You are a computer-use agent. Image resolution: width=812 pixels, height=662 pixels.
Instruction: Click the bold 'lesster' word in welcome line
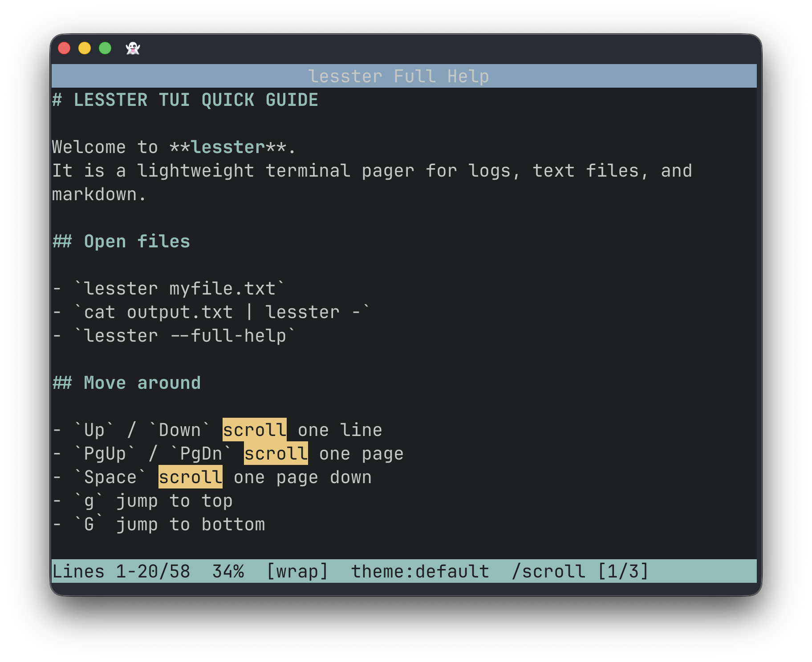228,147
